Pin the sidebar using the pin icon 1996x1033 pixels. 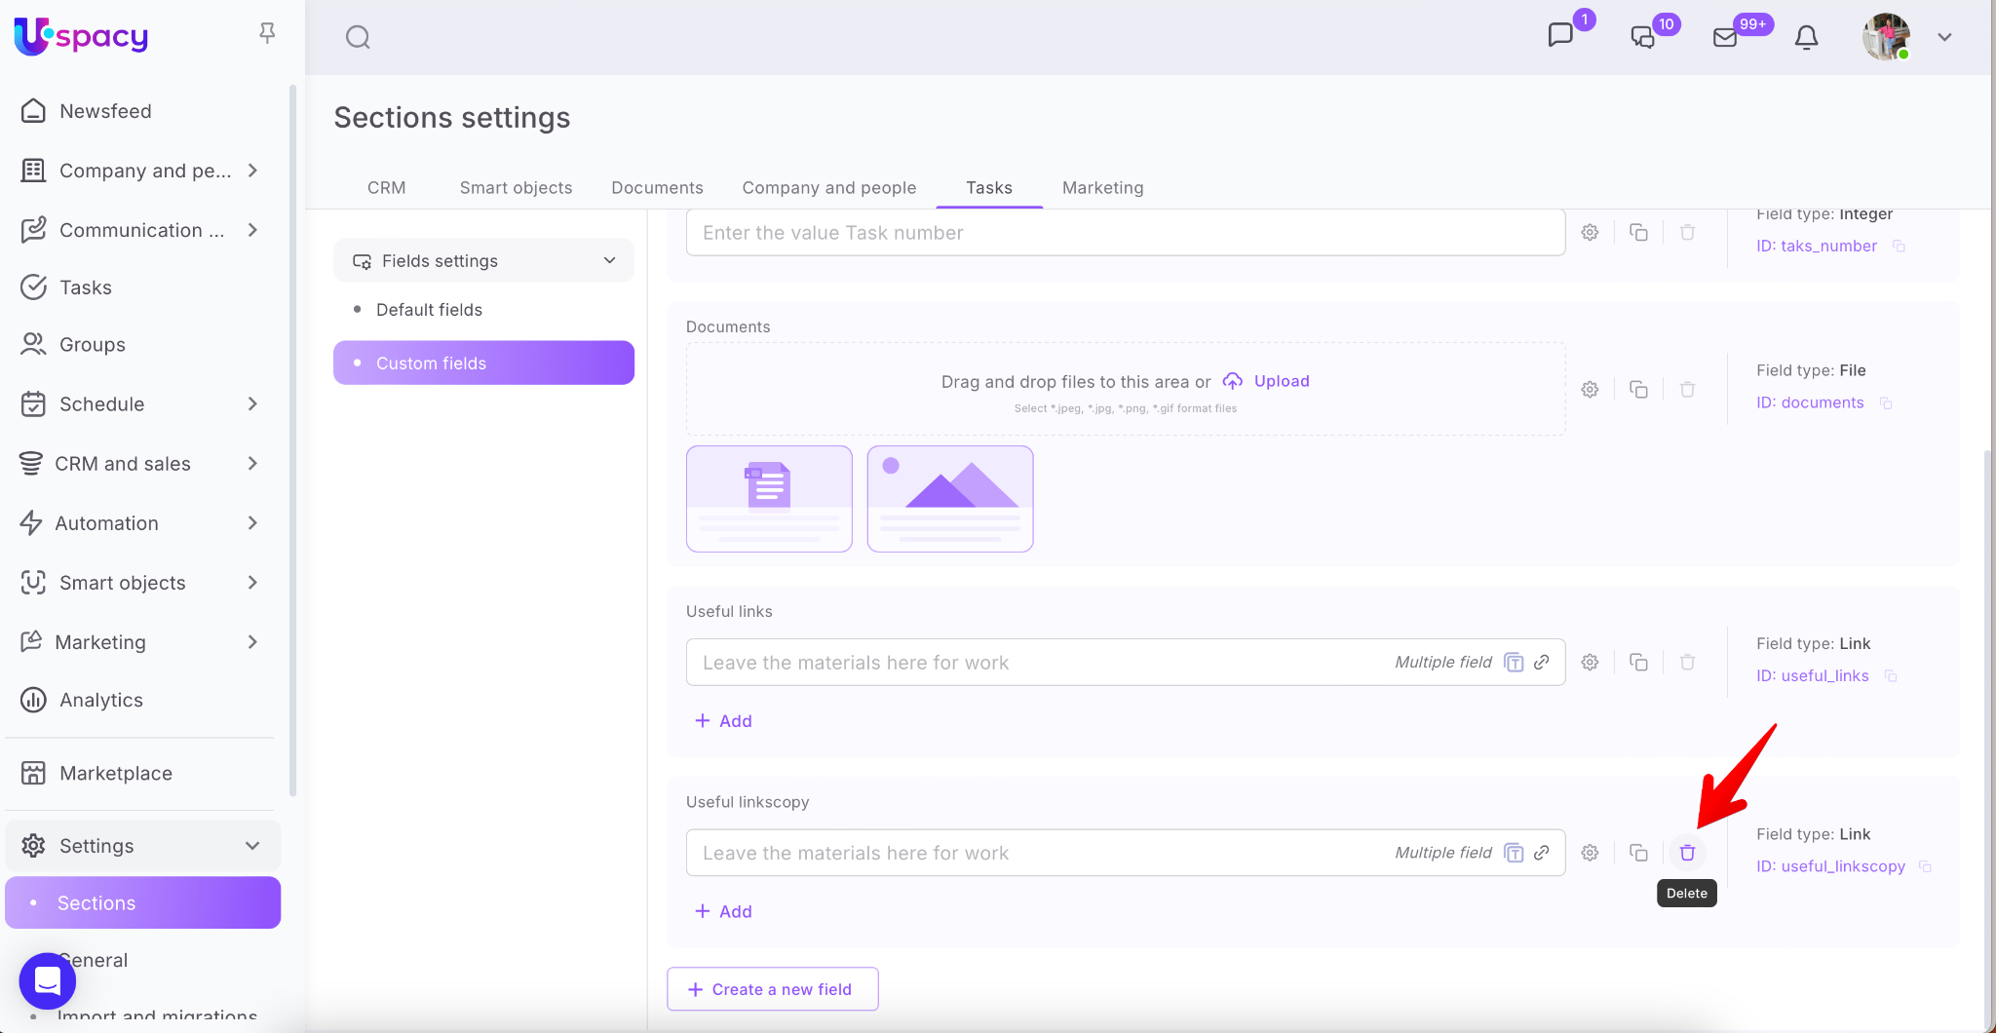point(267,34)
